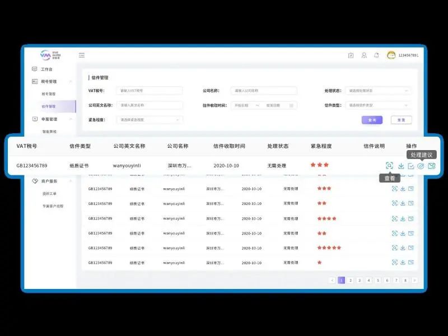The width and height of the screenshot is (448, 336).
Task: Open the 紧急程度 dropdown in the filter form
Action: [x=148, y=119]
